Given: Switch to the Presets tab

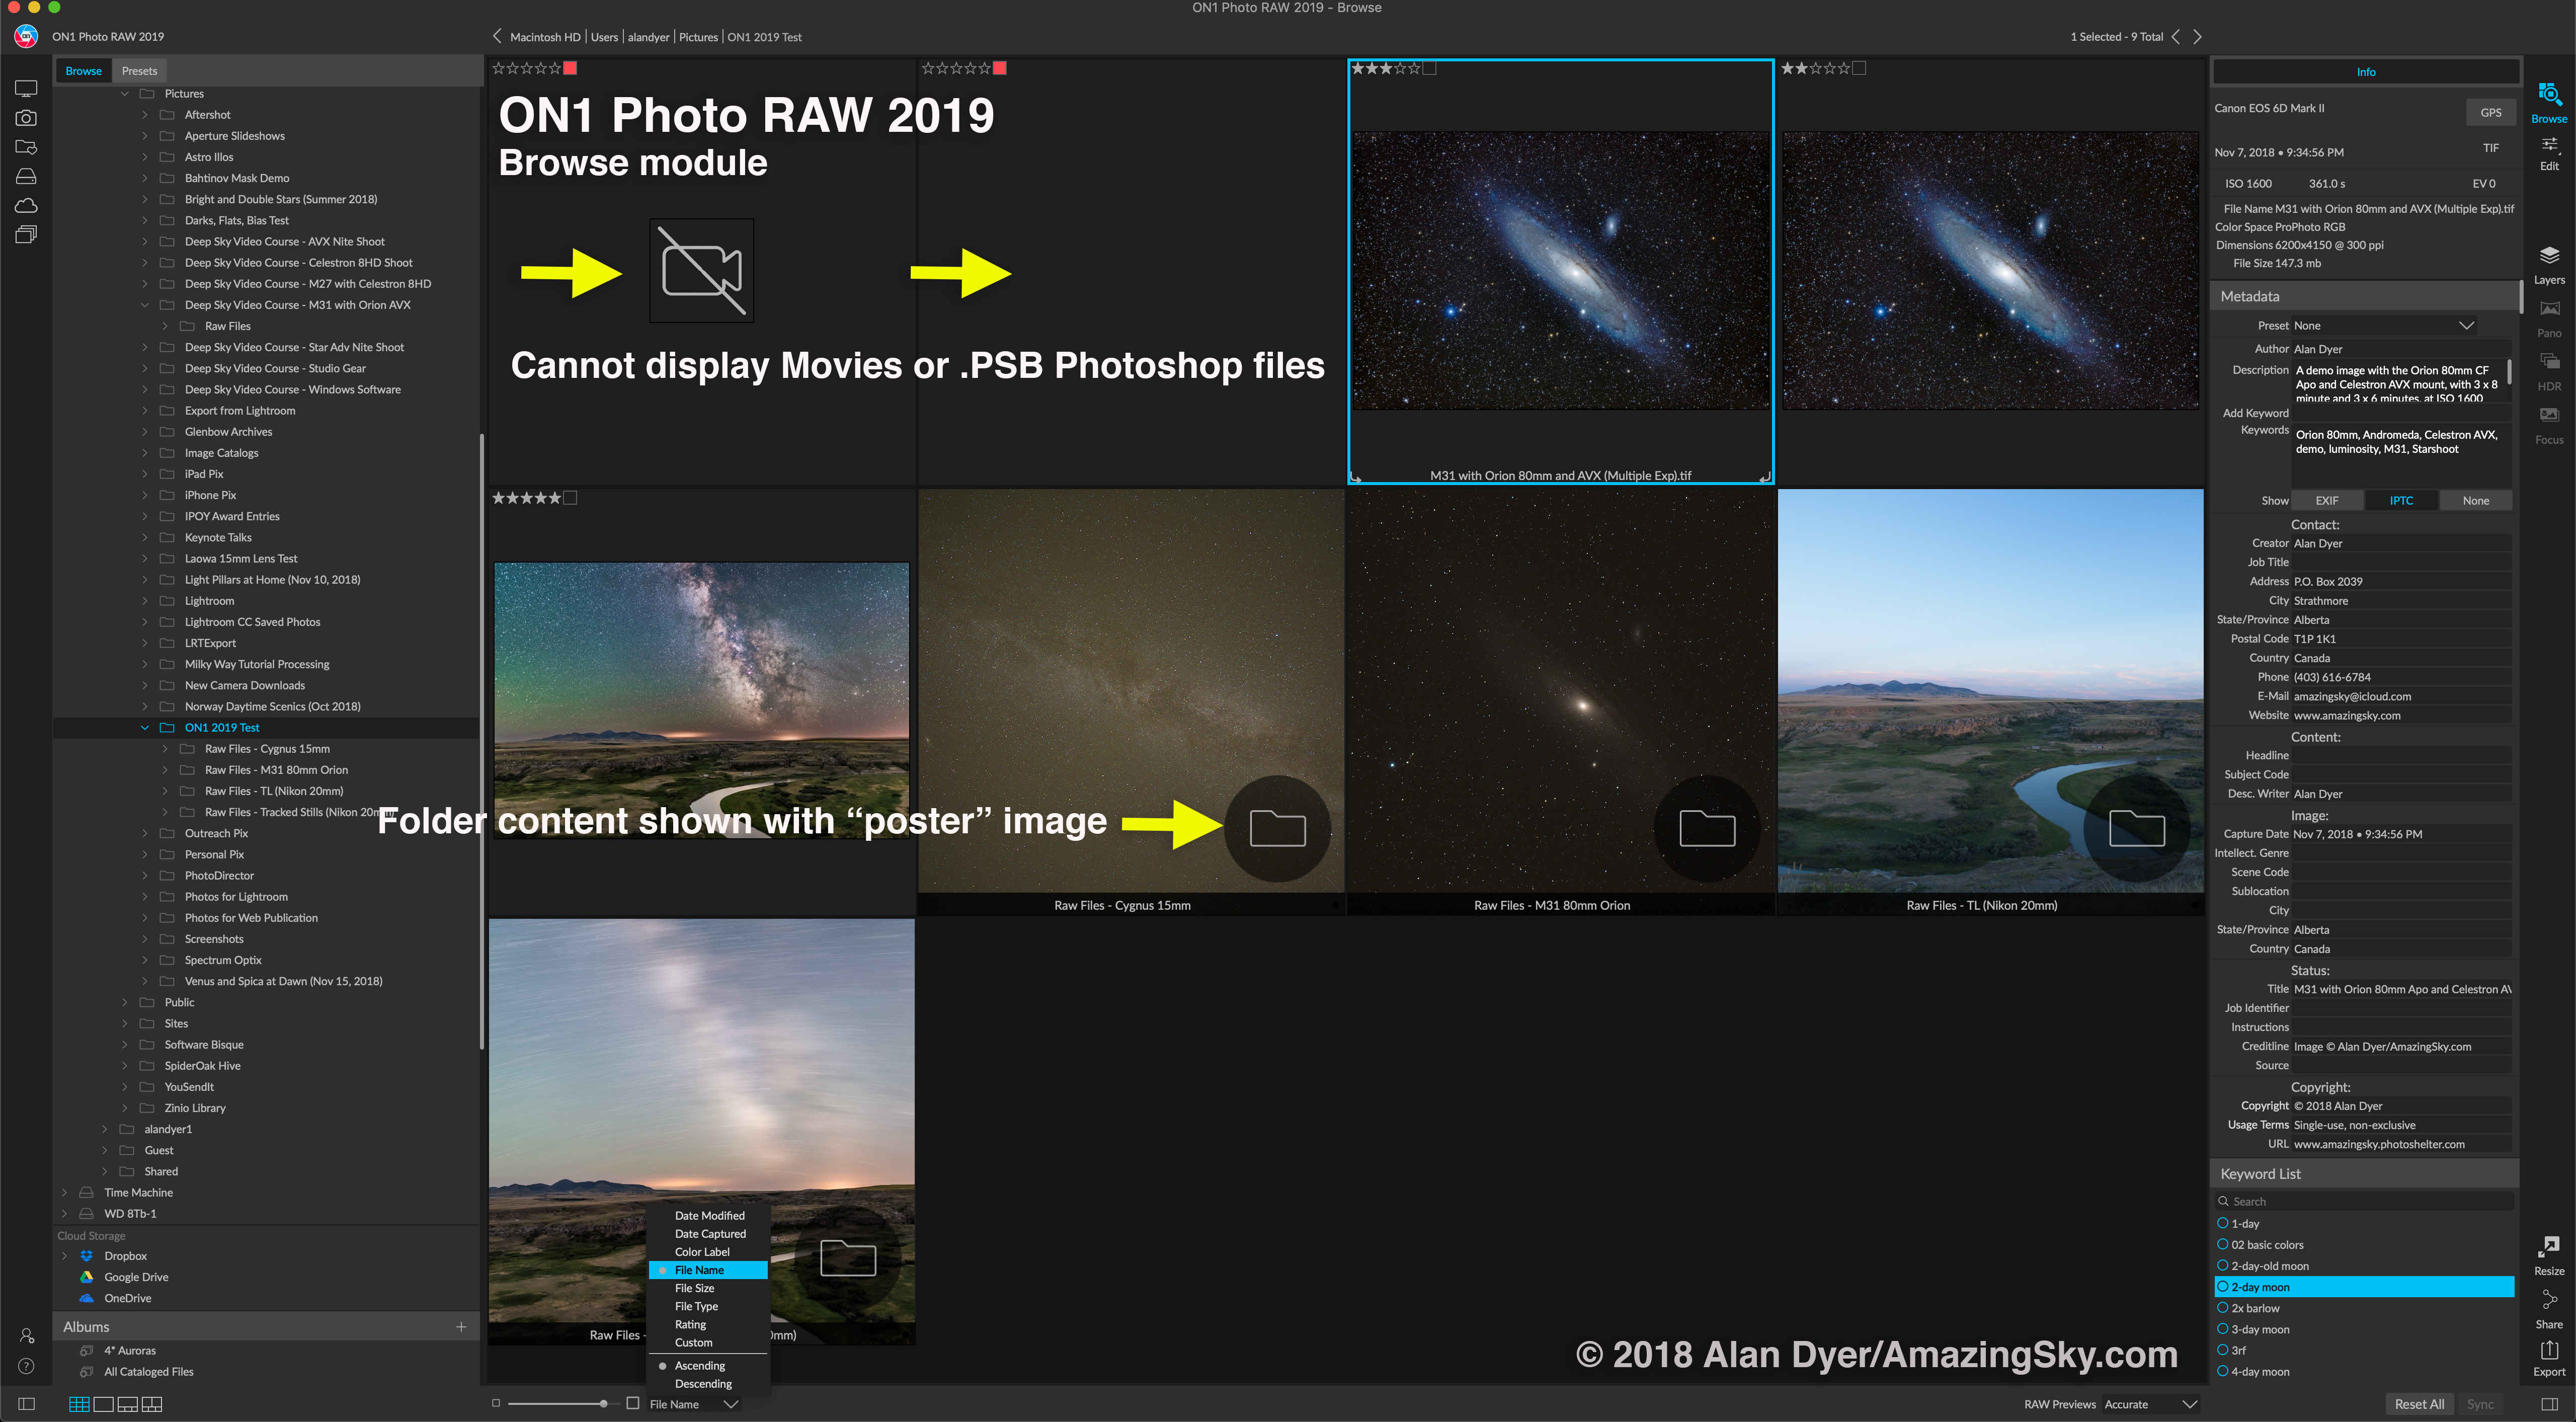Looking at the screenshot, I should coord(139,71).
